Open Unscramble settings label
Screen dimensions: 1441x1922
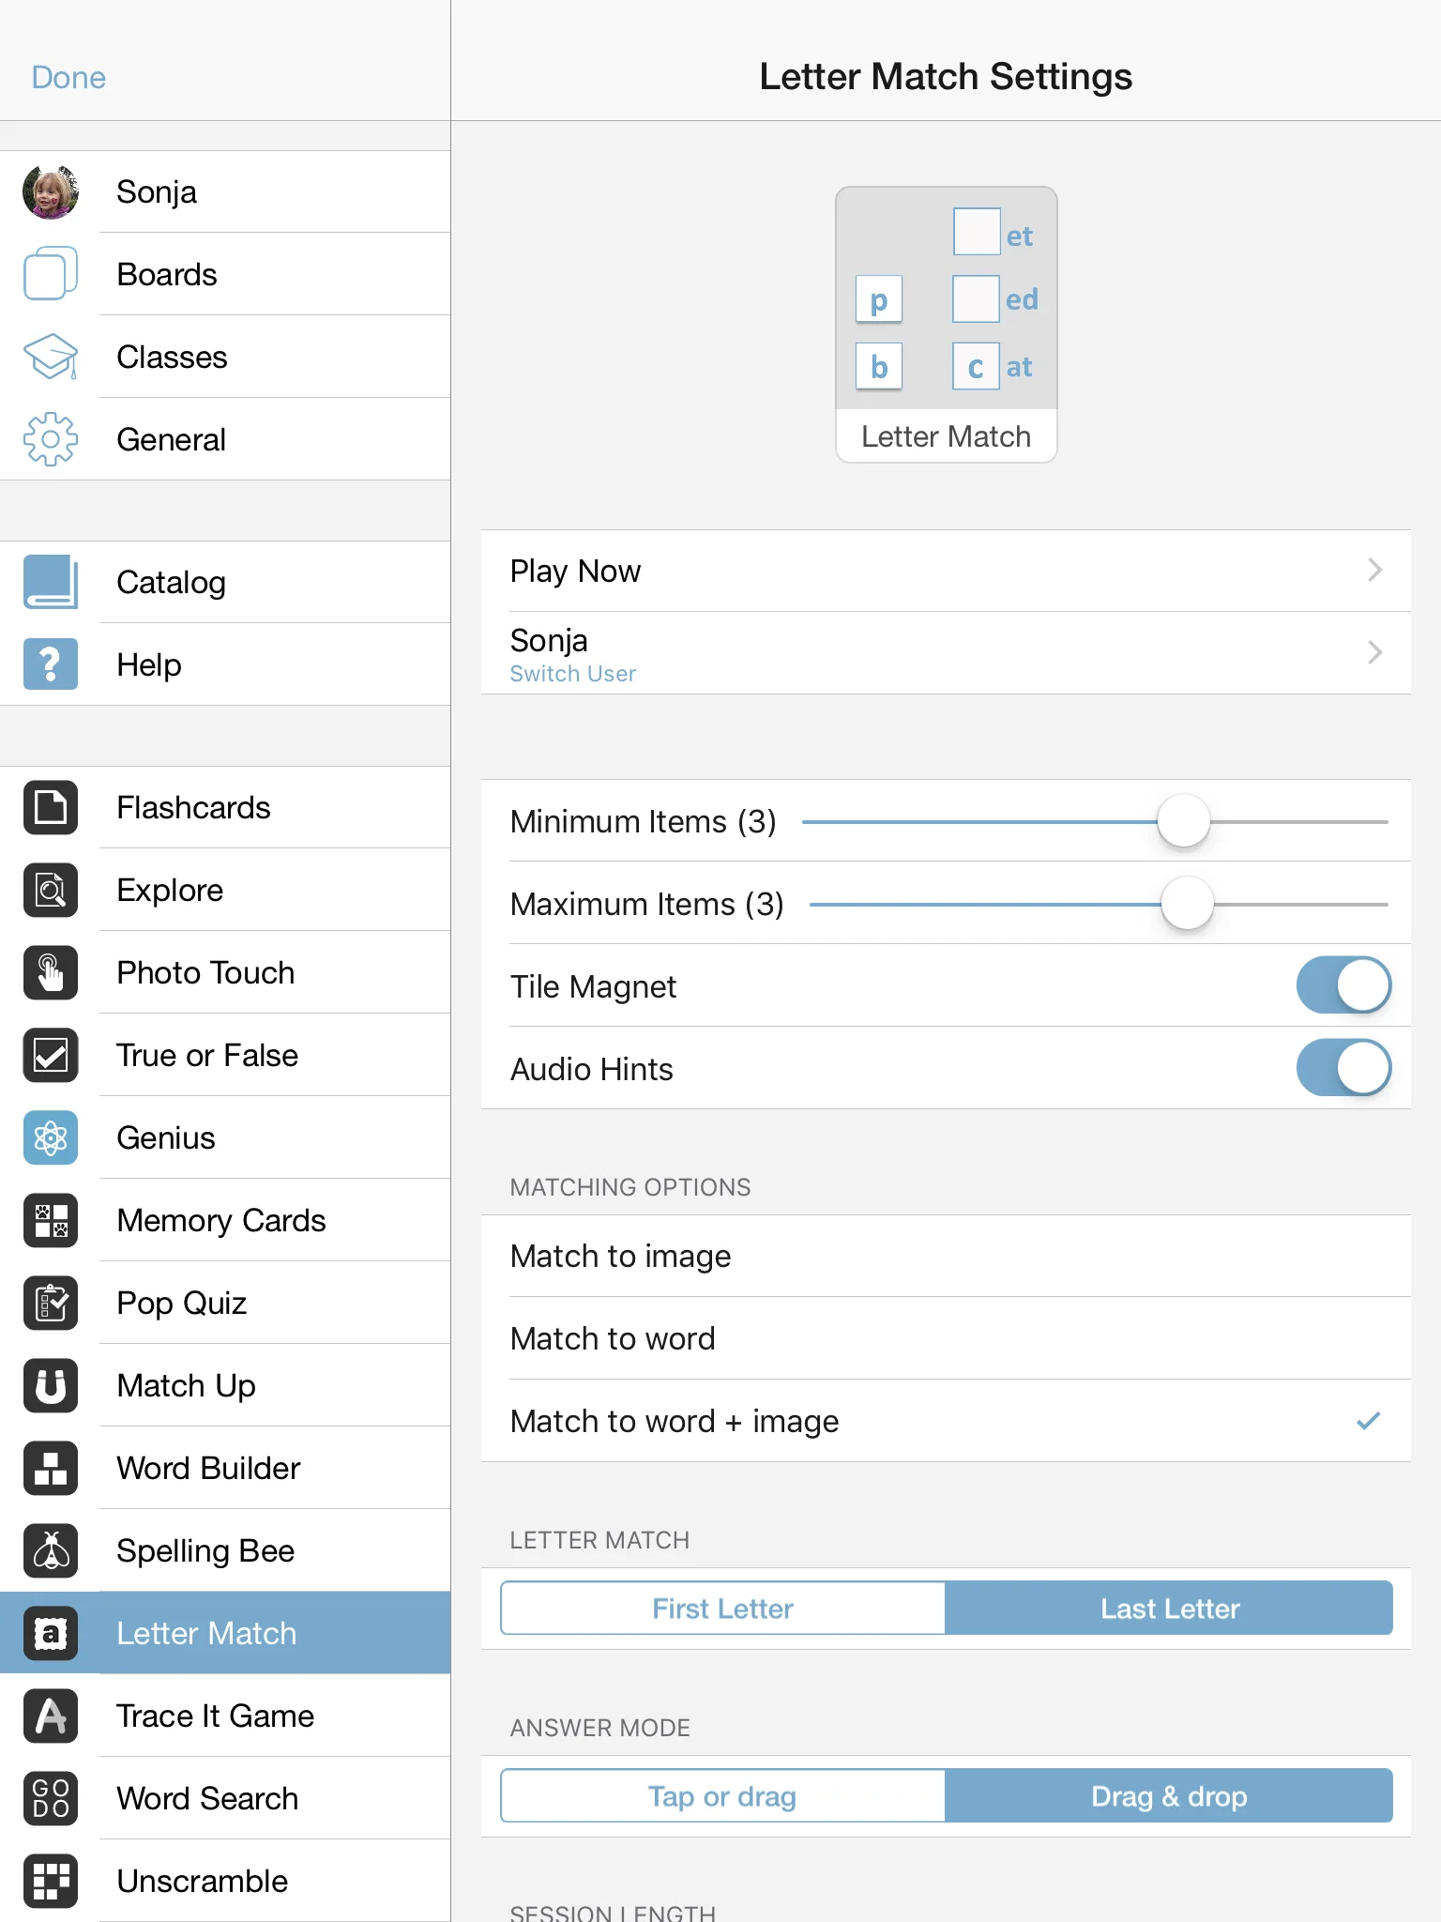(203, 1881)
